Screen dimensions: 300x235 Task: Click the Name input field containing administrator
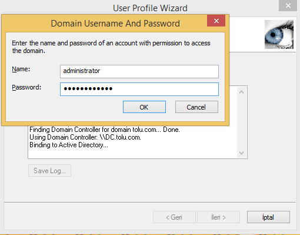click(139, 71)
